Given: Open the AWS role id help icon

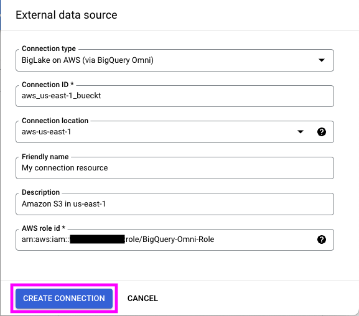Looking at the screenshot, I should pos(322,239).
